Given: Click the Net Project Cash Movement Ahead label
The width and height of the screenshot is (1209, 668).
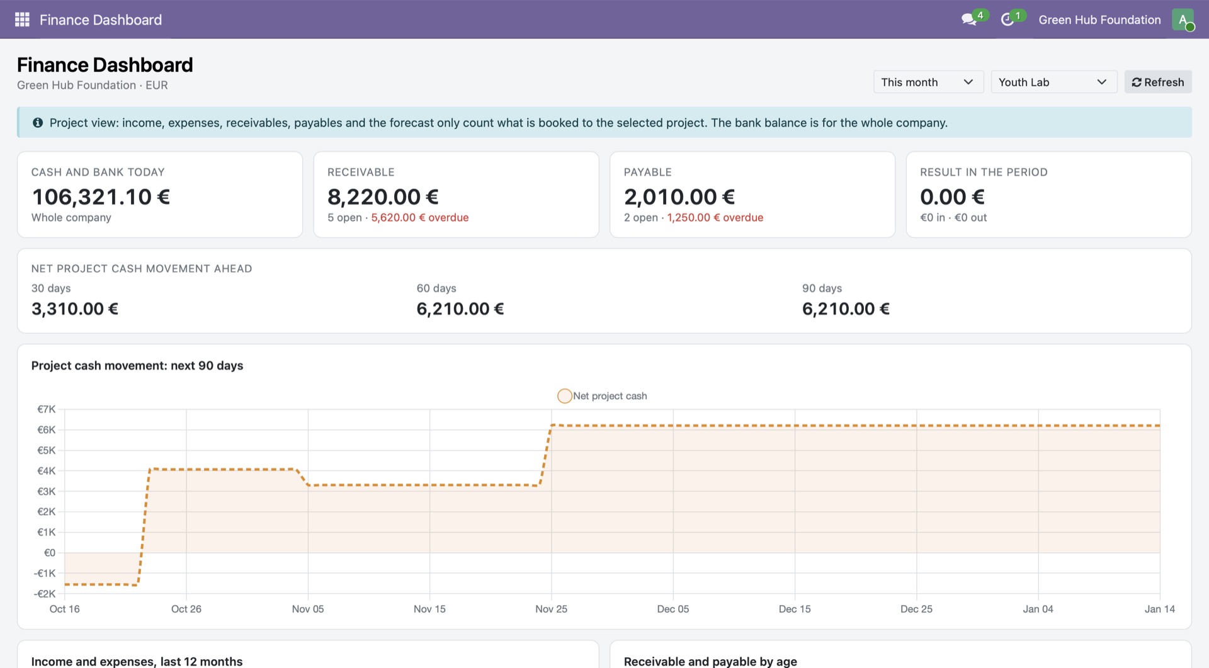Looking at the screenshot, I should pyautogui.click(x=142, y=269).
